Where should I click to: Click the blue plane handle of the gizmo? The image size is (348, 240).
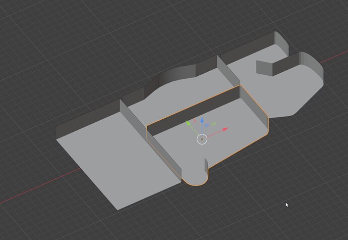coord(207,125)
